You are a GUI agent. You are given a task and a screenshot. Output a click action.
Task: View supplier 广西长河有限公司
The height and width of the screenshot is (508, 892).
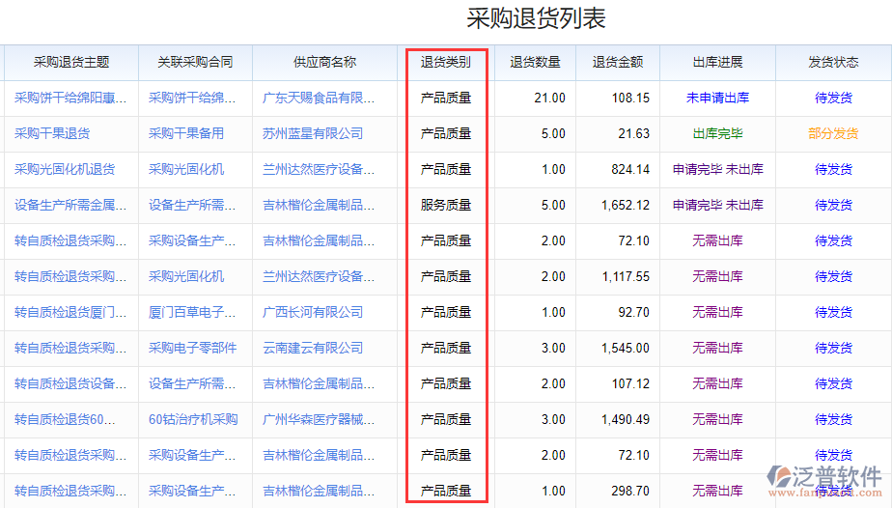click(313, 312)
